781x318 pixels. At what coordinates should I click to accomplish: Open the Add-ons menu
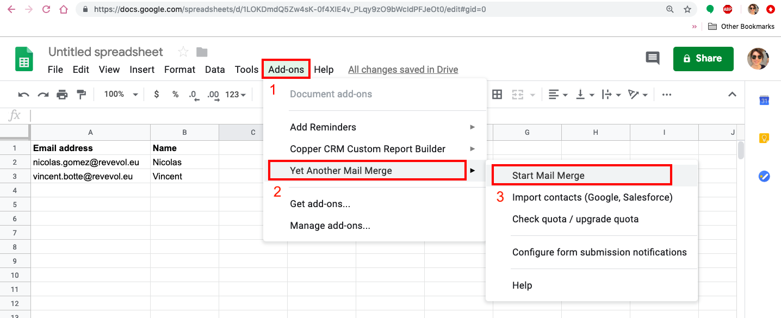pyautogui.click(x=286, y=70)
